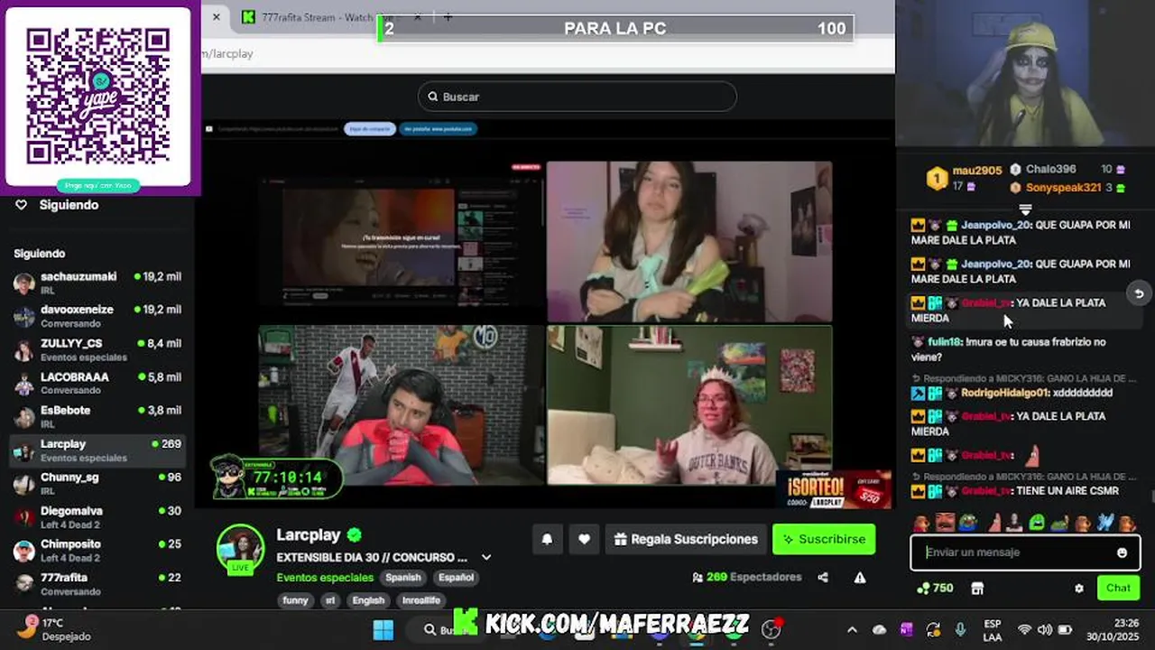
Task: Open Eventos especiales category link
Action: (325, 578)
